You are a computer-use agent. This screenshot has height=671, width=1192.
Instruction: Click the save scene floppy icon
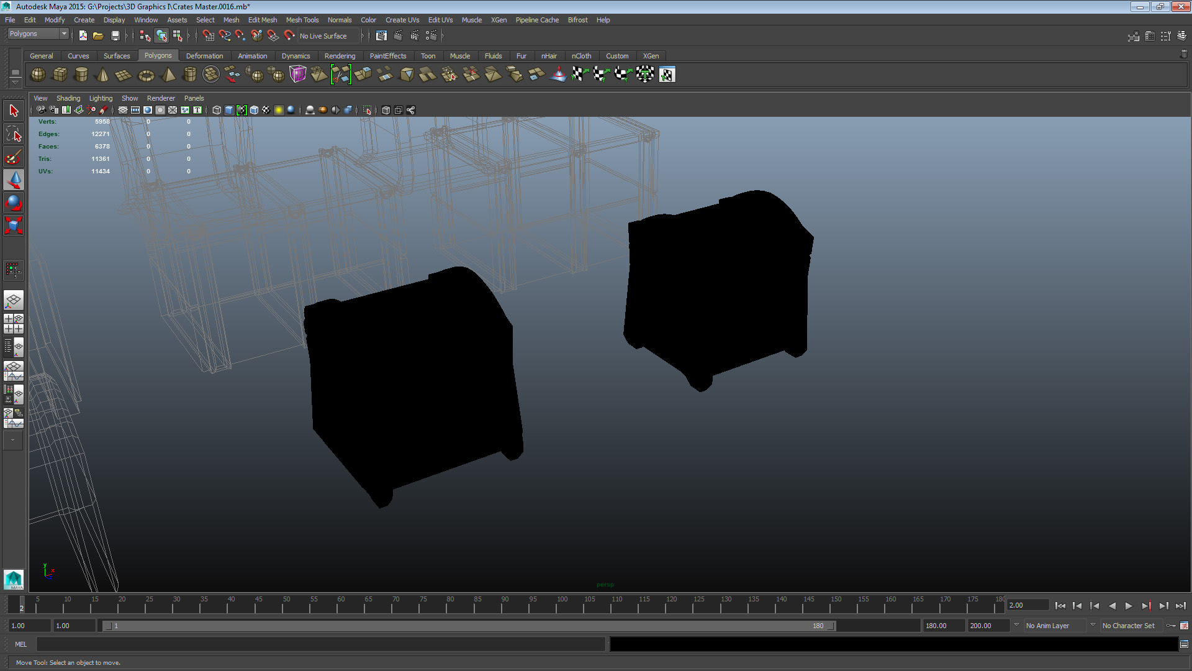115,36
